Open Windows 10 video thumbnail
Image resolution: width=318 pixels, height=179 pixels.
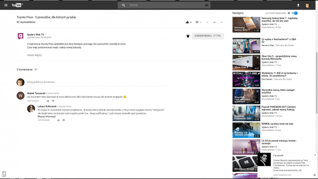tap(245, 164)
